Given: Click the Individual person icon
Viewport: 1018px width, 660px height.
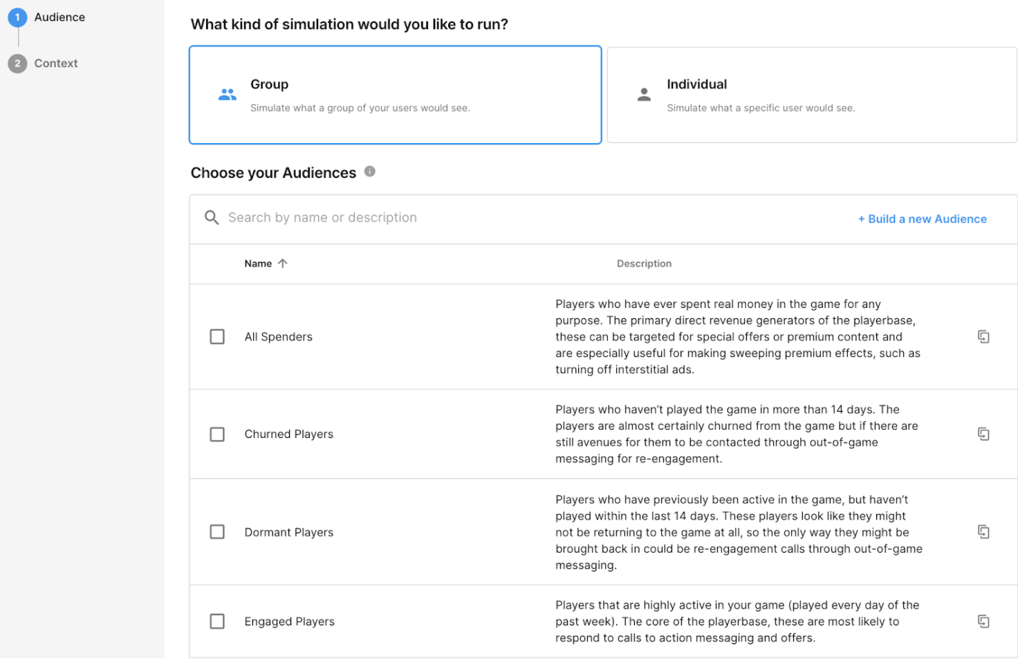Looking at the screenshot, I should (x=644, y=95).
